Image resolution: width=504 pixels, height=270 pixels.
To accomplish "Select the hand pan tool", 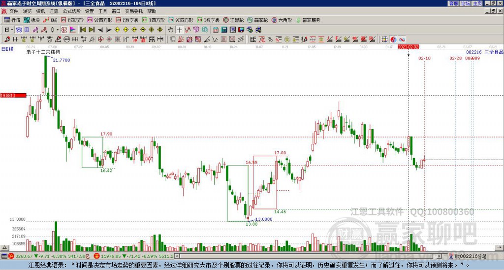I will pos(171,30).
